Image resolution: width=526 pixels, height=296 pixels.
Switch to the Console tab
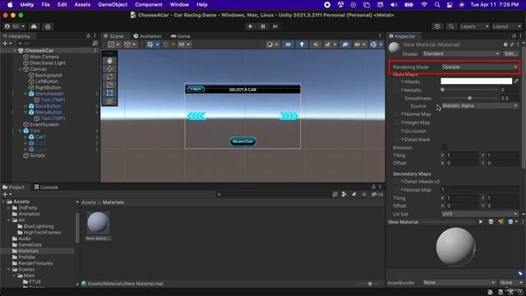[x=46, y=187]
